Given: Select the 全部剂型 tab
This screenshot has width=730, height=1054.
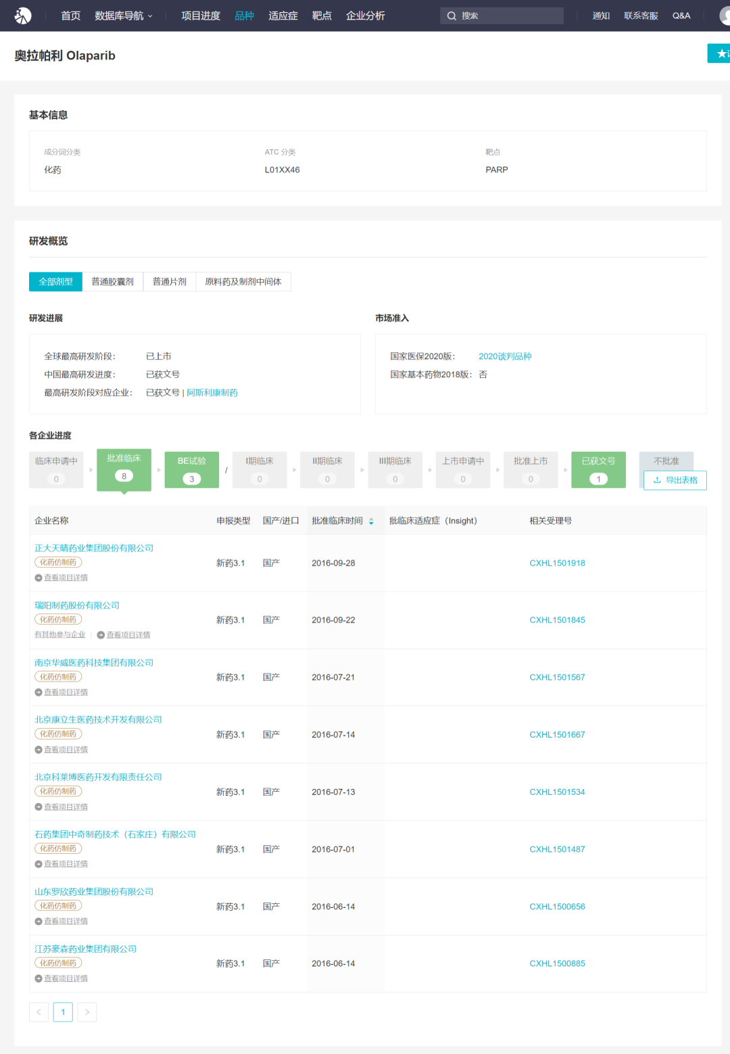Looking at the screenshot, I should (x=55, y=282).
